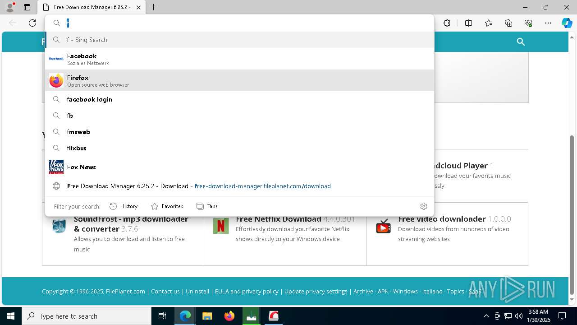
Task: Open the taskbar clock and date
Action: (x=538, y=316)
